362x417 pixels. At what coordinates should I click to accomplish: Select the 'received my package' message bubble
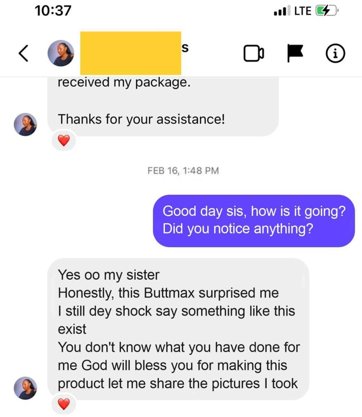click(163, 107)
